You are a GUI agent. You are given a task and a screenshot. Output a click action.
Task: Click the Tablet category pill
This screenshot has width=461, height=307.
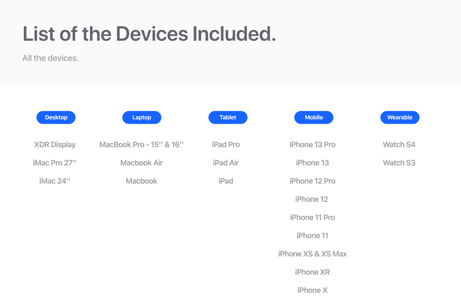[228, 117]
